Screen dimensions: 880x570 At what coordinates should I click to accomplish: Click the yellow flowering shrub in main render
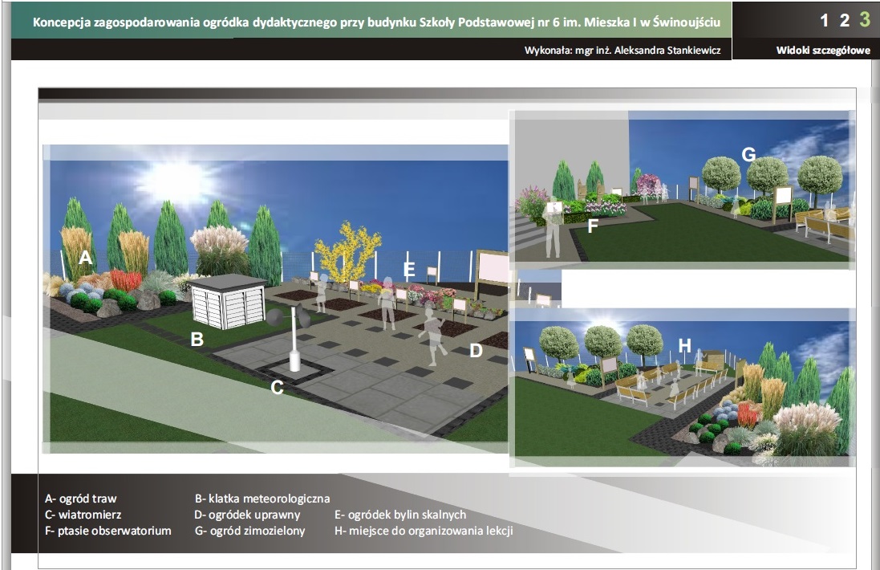point(347,253)
